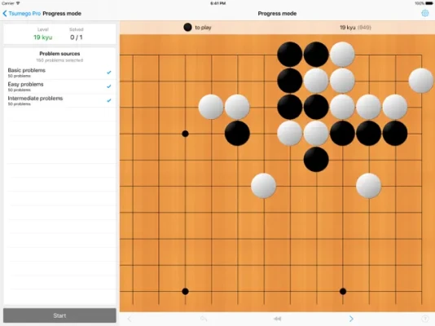Start the progress mode session

point(59,315)
